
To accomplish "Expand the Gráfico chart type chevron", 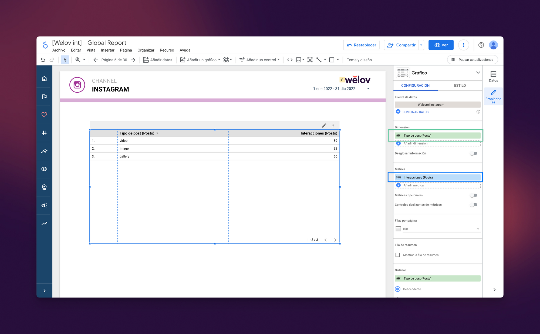I will [x=478, y=73].
